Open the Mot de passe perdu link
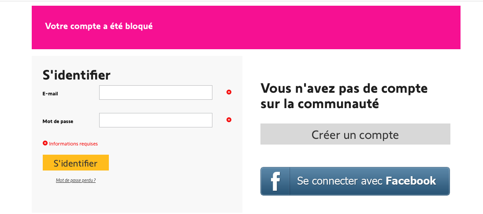This screenshot has height=214, width=483. pyautogui.click(x=76, y=180)
